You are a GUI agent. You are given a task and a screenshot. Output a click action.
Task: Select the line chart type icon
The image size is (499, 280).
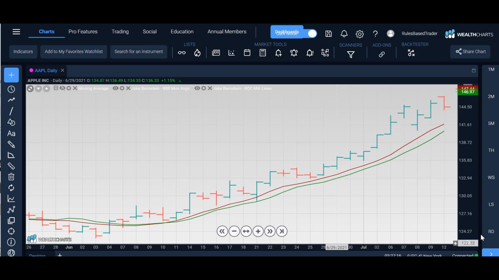pos(11,199)
